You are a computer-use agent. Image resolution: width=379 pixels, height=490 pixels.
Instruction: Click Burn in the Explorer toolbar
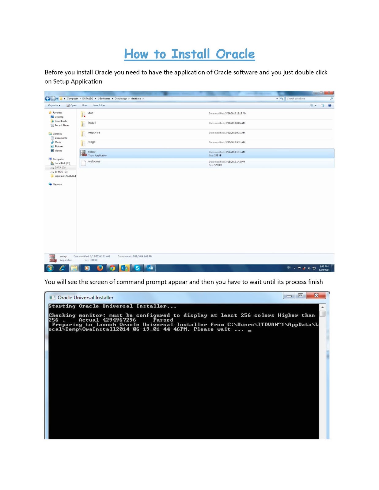pyautogui.click(x=85, y=105)
